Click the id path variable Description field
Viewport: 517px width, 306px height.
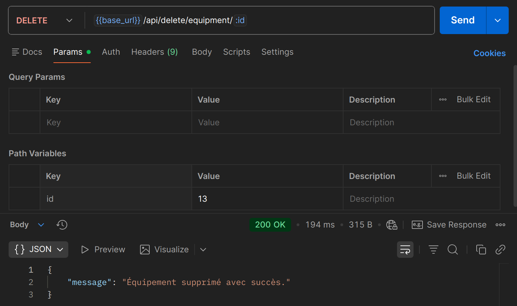(x=421, y=199)
